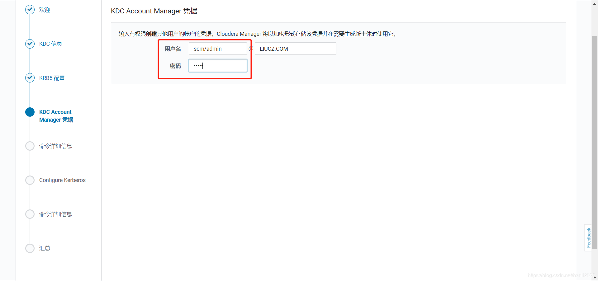This screenshot has height=281, width=598.
Task: Click the KDC Account Manager 凭据 page heading
Action: (154, 11)
